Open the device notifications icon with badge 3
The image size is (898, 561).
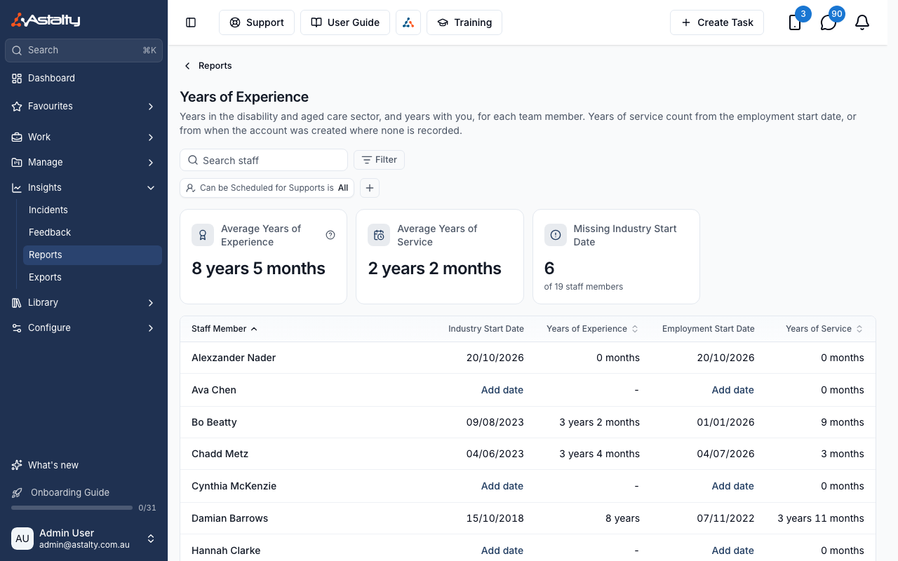pos(795,22)
